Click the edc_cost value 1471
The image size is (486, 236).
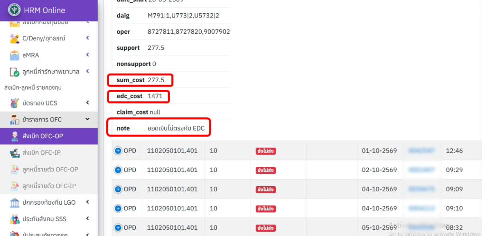pyautogui.click(x=155, y=96)
